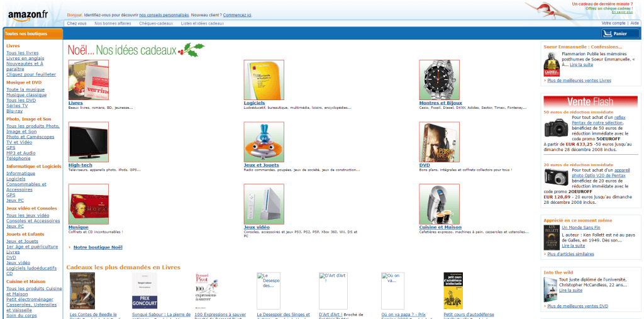This screenshot has width=644, height=319.
Task: Open the Logiciels product box thumbnail
Action: pos(264,80)
